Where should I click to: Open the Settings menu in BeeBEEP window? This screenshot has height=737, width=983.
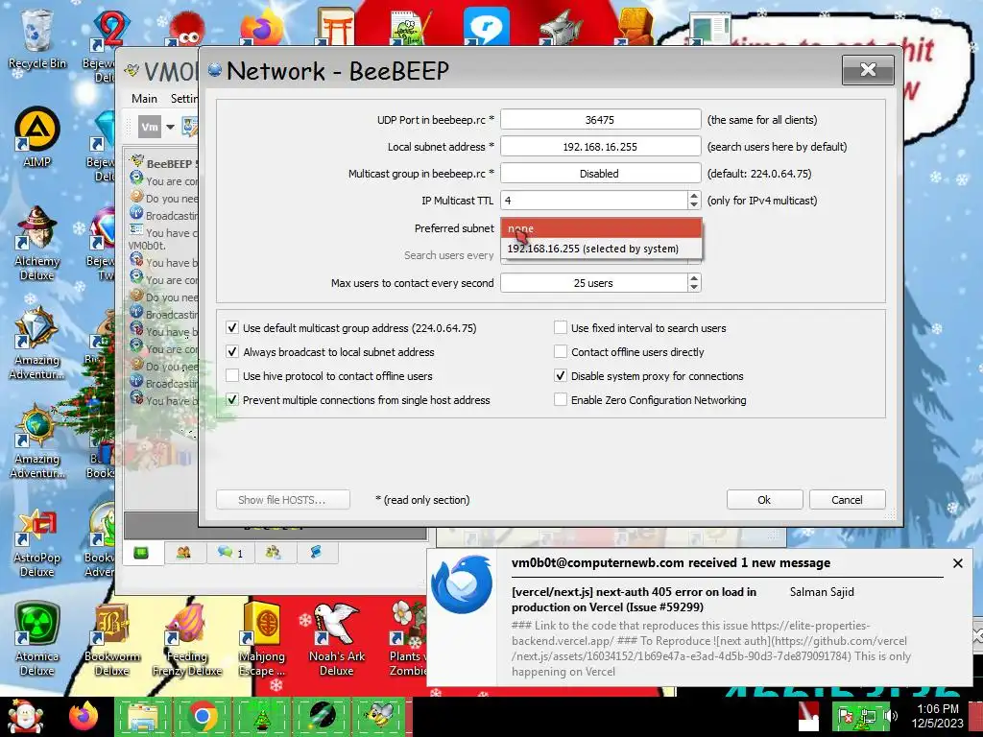tap(183, 99)
